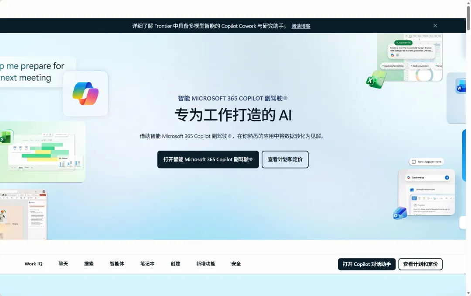This screenshot has width=471, height=296.
Task: Select the 安全 tab
Action: pos(236,264)
